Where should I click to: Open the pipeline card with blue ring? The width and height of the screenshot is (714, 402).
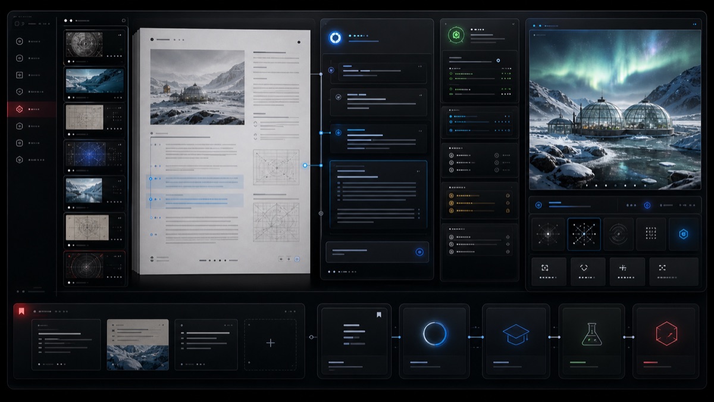[x=434, y=340]
